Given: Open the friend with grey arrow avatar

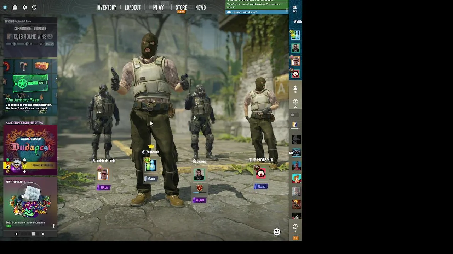Looking at the screenshot, I should (297, 140).
